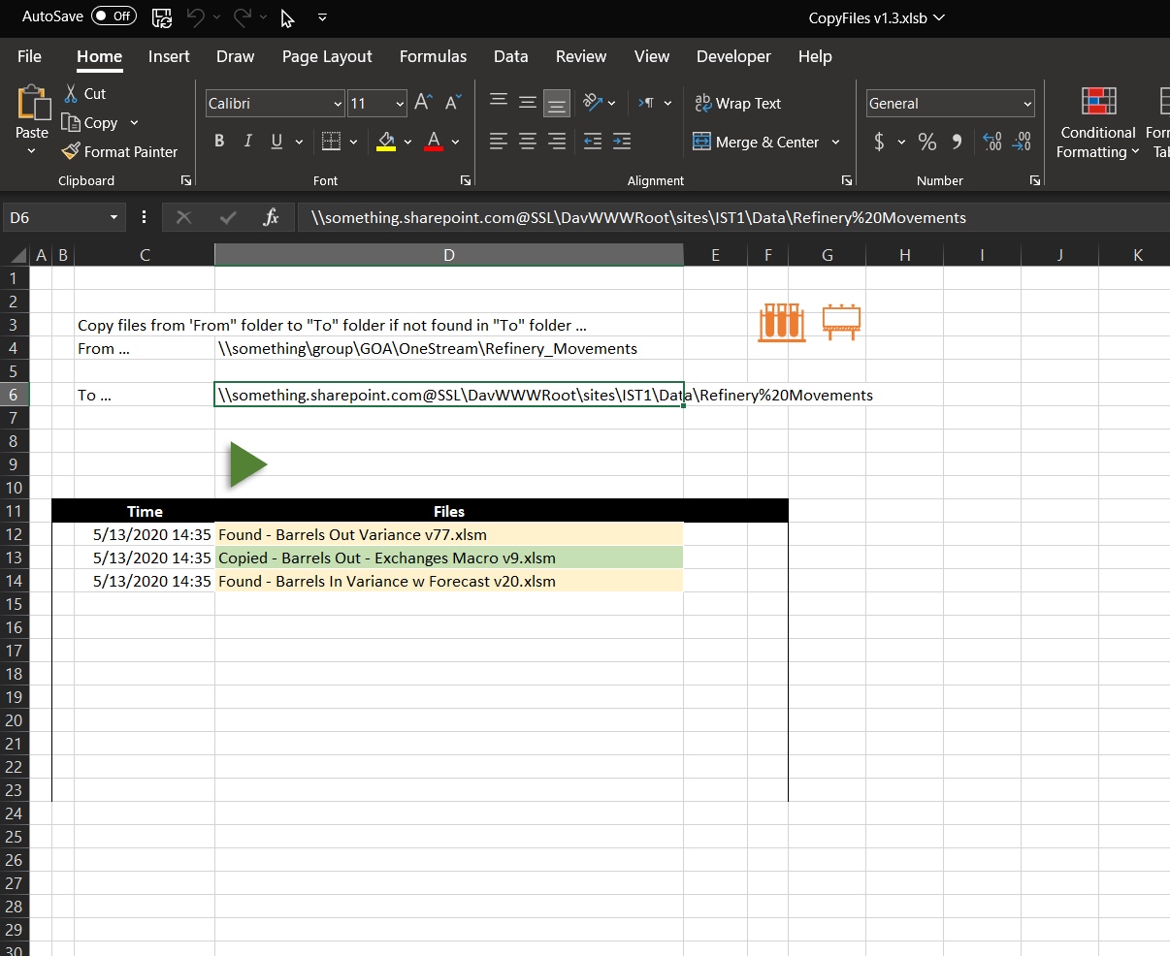
Task: Toggle the AutoSave switch
Action: [114, 16]
